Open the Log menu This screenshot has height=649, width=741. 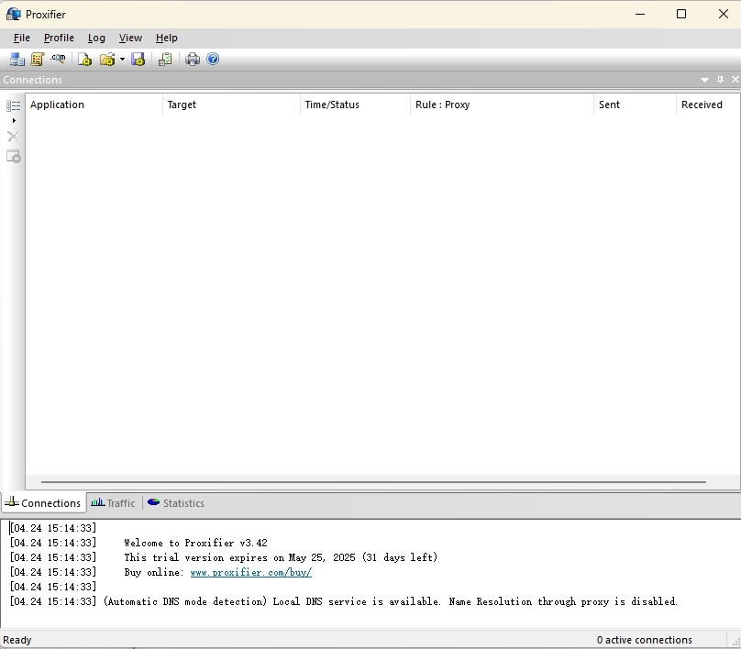(x=96, y=38)
